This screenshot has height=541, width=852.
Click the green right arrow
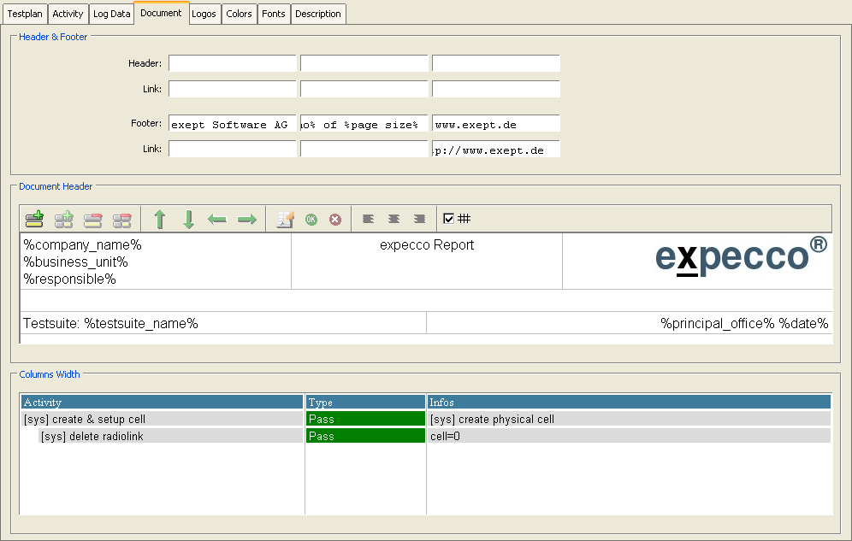pos(246,220)
